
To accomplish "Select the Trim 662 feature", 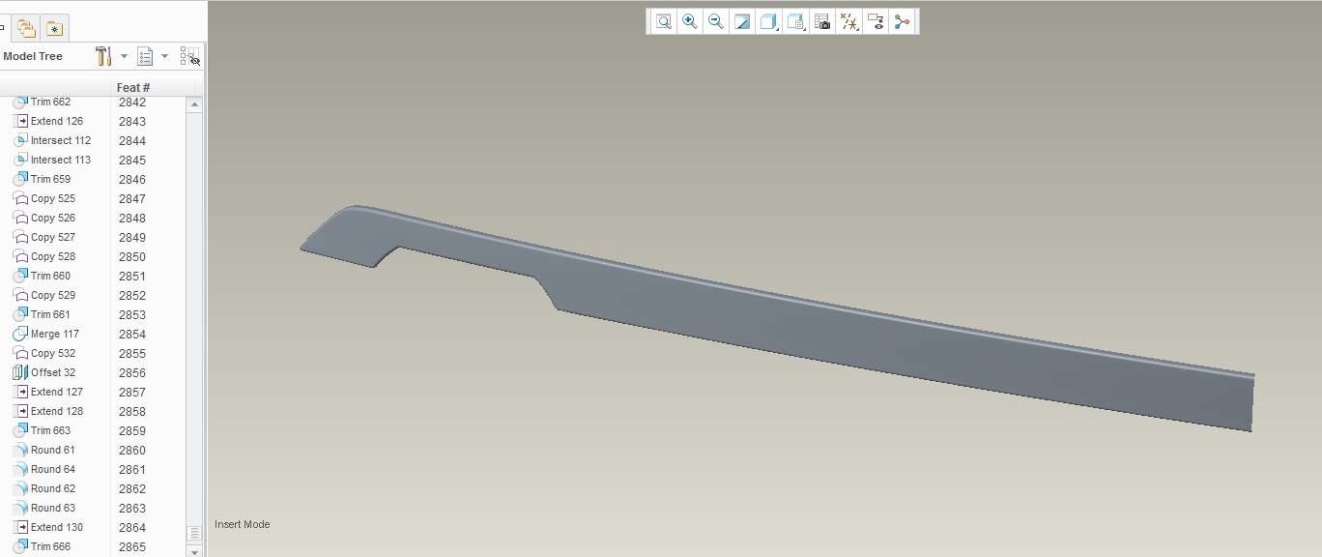I will click(x=42, y=102).
